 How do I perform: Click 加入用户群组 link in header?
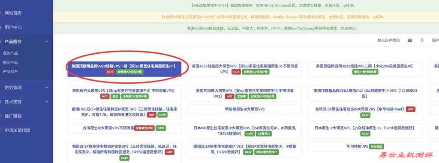[388, 41]
